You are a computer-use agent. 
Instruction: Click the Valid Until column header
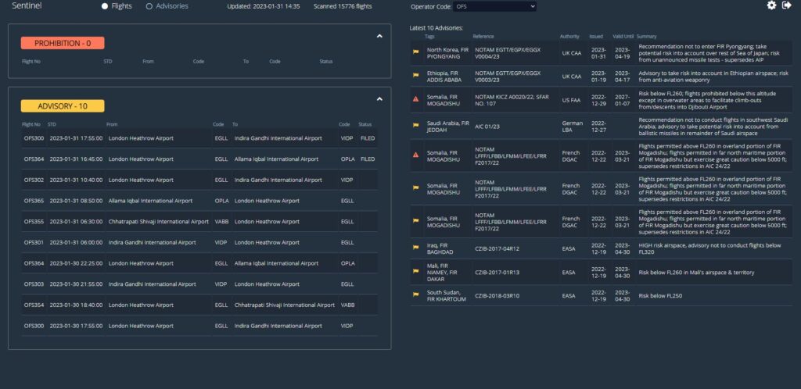623,37
